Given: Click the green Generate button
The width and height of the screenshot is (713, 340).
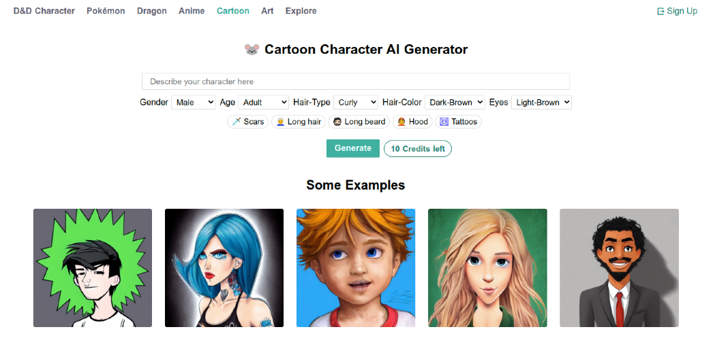Looking at the screenshot, I should [353, 148].
